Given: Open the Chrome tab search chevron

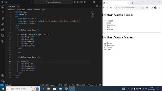Looking at the screenshot, I should pos(143,2).
